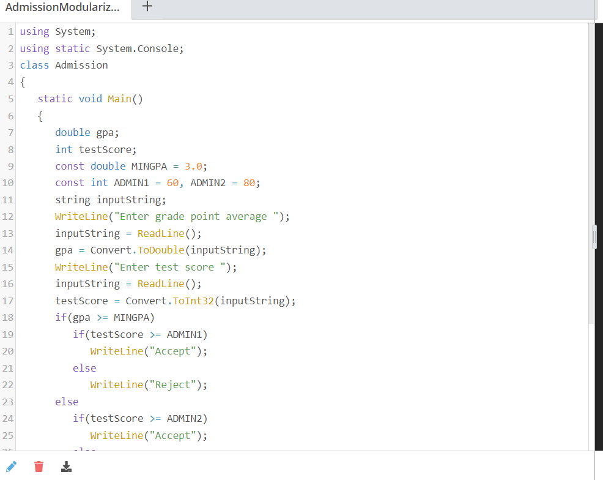Place cursor on the Main method name
603x480 pixels.
[119, 98]
